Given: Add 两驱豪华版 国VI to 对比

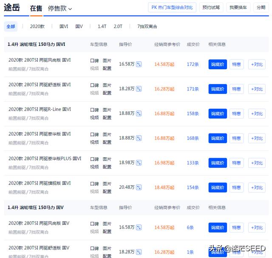Looking at the screenshot, I should click(x=257, y=138).
